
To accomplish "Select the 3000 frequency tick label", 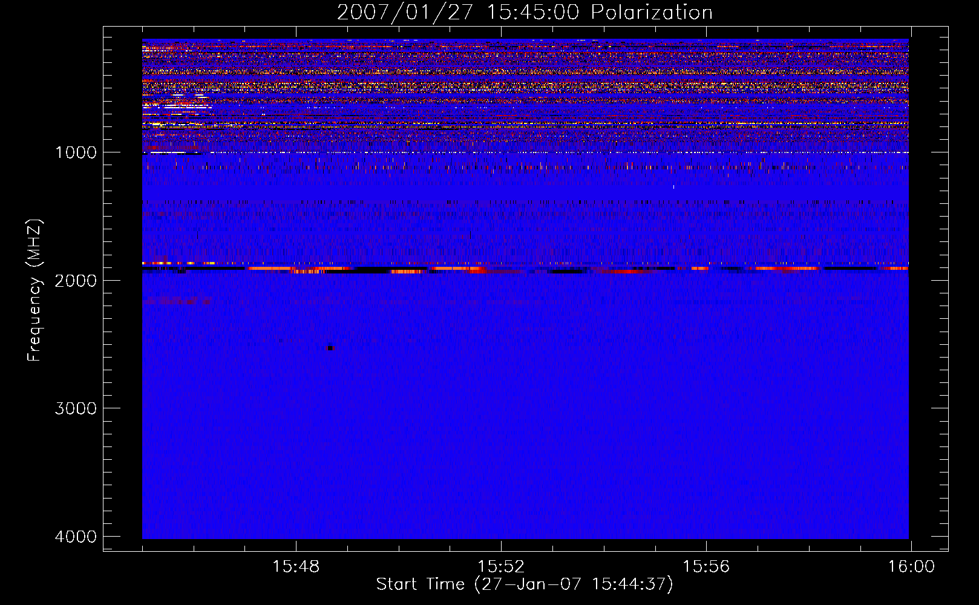I will tap(76, 408).
